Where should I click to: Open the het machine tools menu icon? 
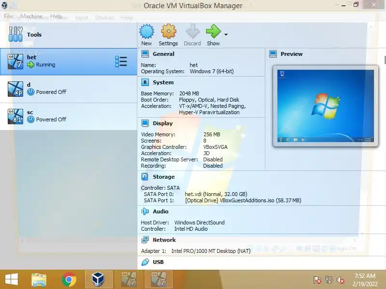point(121,62)
